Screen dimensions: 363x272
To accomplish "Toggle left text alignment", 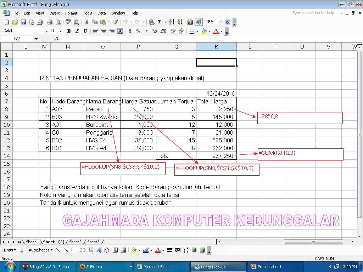I will [x=95, y=31].
